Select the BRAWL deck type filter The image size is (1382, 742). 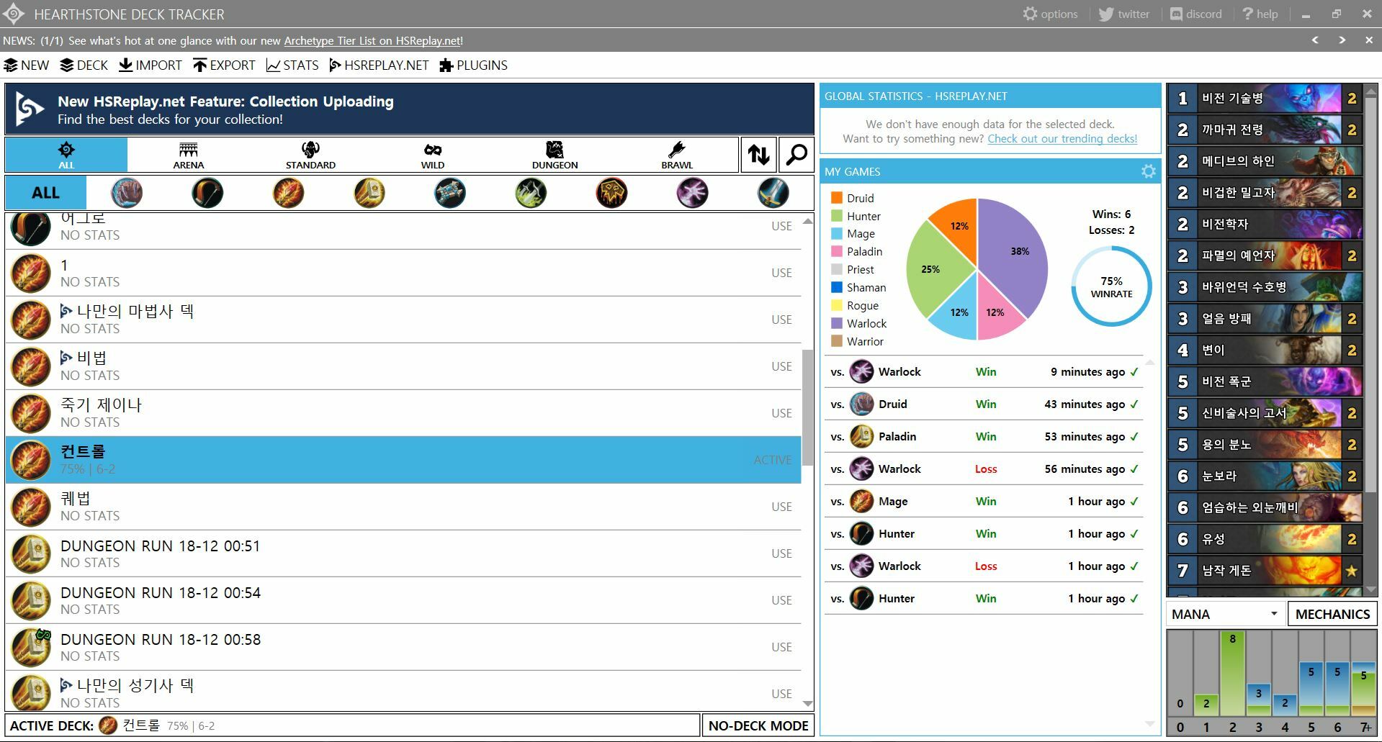(677, 155)
